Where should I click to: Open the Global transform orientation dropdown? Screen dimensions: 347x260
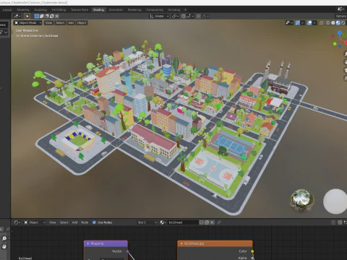(159, 16)
